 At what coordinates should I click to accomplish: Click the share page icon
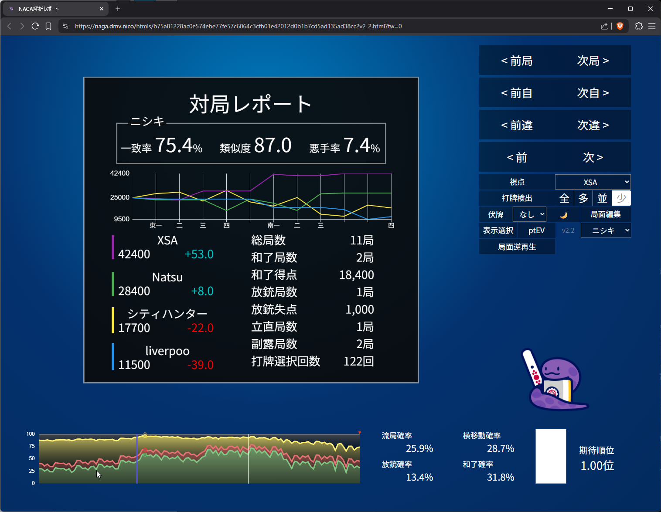tap(604, 26)
